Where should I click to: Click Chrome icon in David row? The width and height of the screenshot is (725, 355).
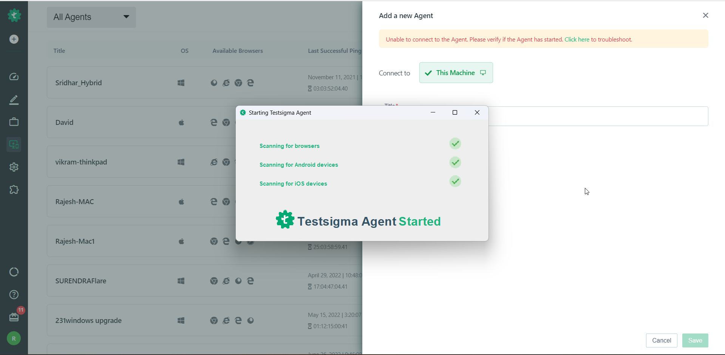pos(226,123)
